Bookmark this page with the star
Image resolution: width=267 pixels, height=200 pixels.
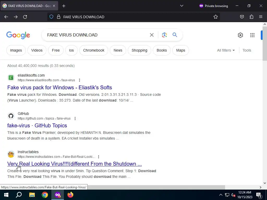(216, 17)
